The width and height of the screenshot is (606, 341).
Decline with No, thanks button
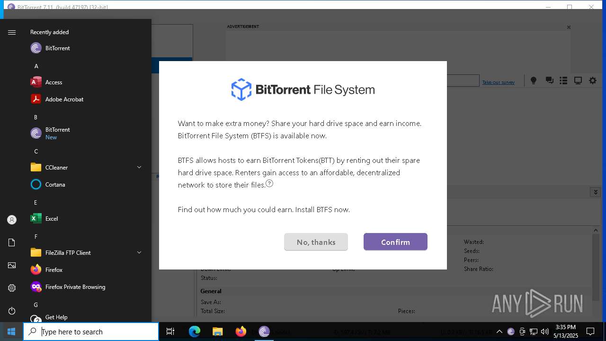pos(316,242)
